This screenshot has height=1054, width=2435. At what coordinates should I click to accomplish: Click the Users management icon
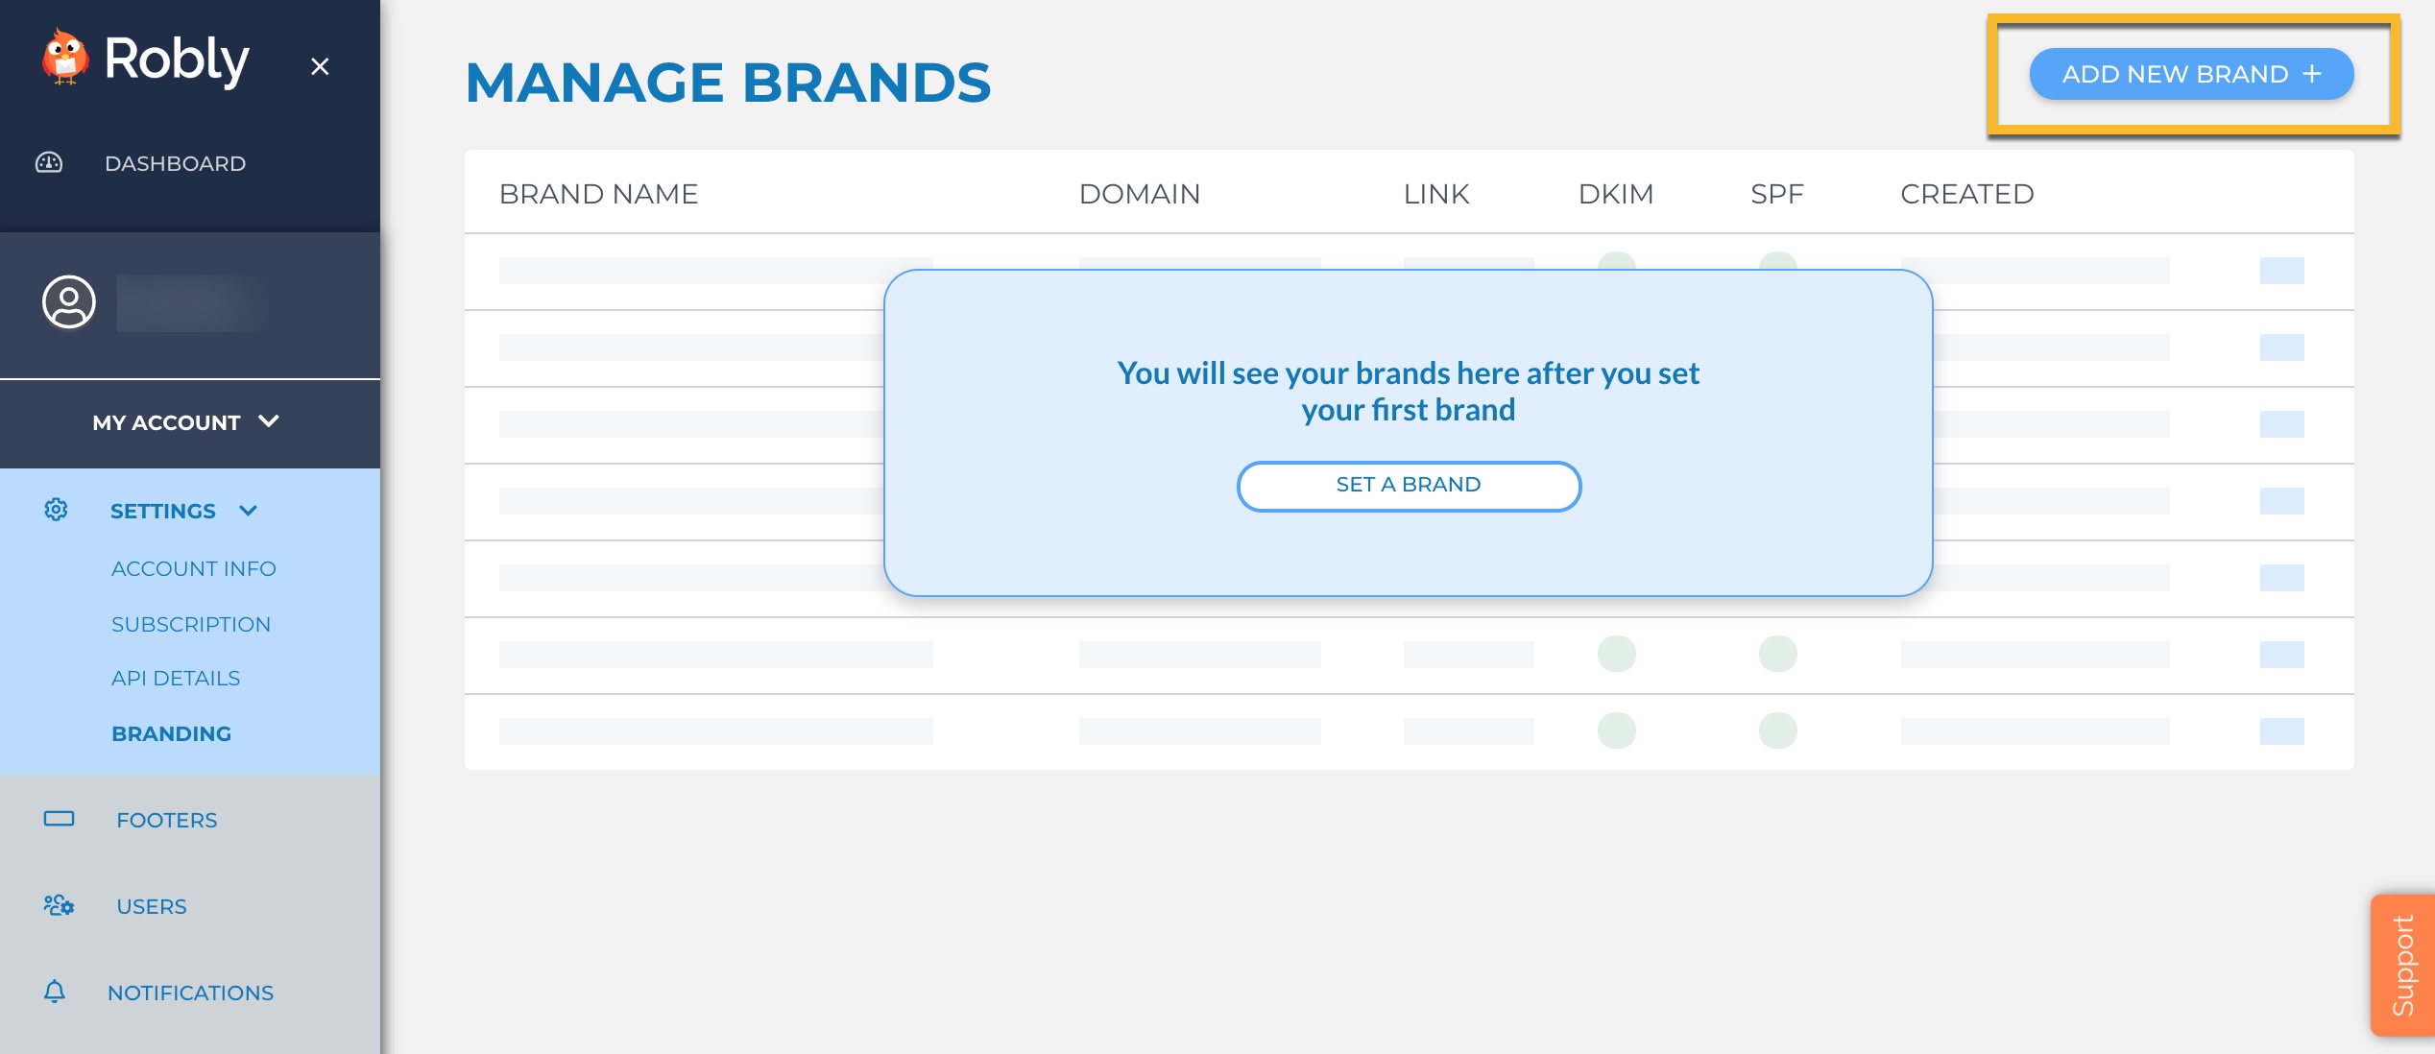(57, 905)
